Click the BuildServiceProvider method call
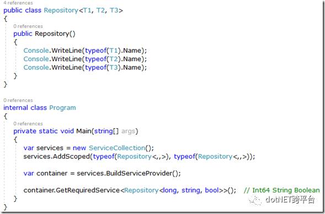 click(x=139, y=173)
